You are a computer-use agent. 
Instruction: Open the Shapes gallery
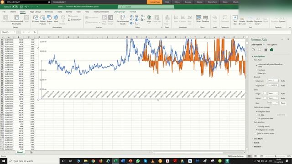point(49,19)
